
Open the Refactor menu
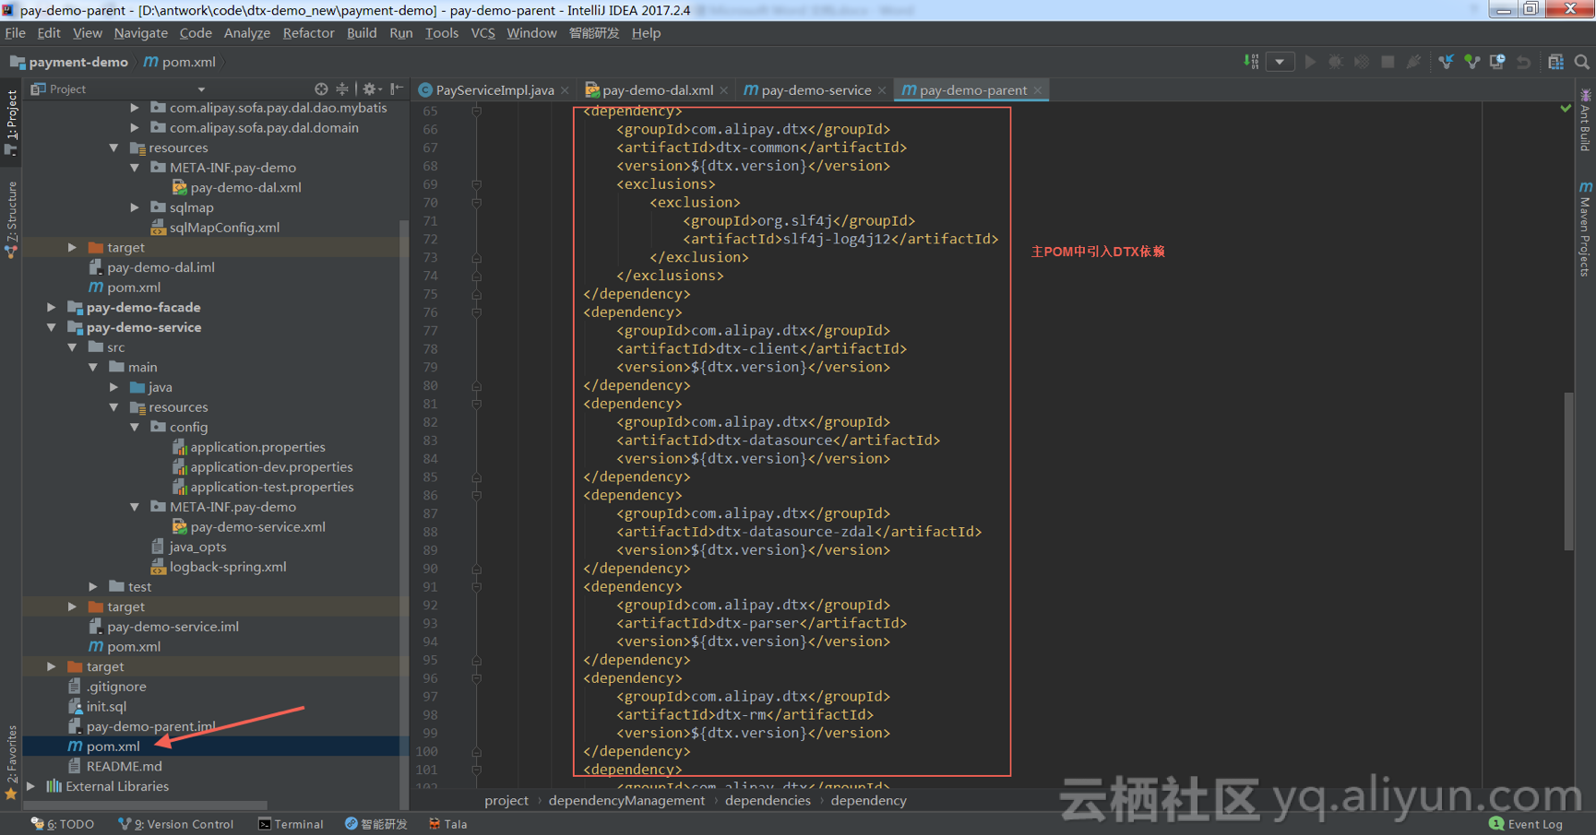pyautogui.click(x=308, y=33)
